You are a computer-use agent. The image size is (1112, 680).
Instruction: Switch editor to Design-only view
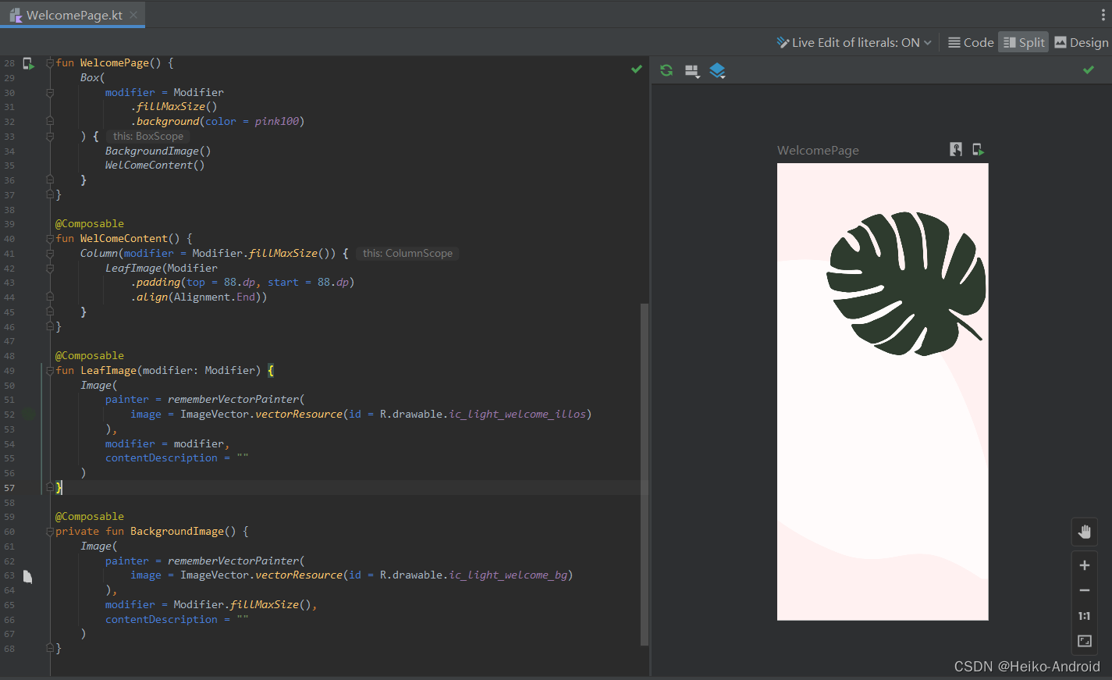coord(1081,42)
